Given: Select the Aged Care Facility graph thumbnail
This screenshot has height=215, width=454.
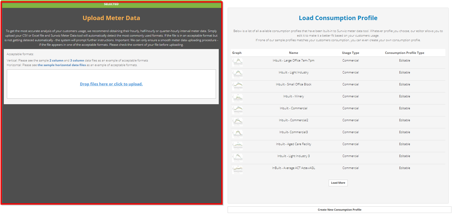Looking at the screenshot, I should pyautogui.click(x=238, y=146).
